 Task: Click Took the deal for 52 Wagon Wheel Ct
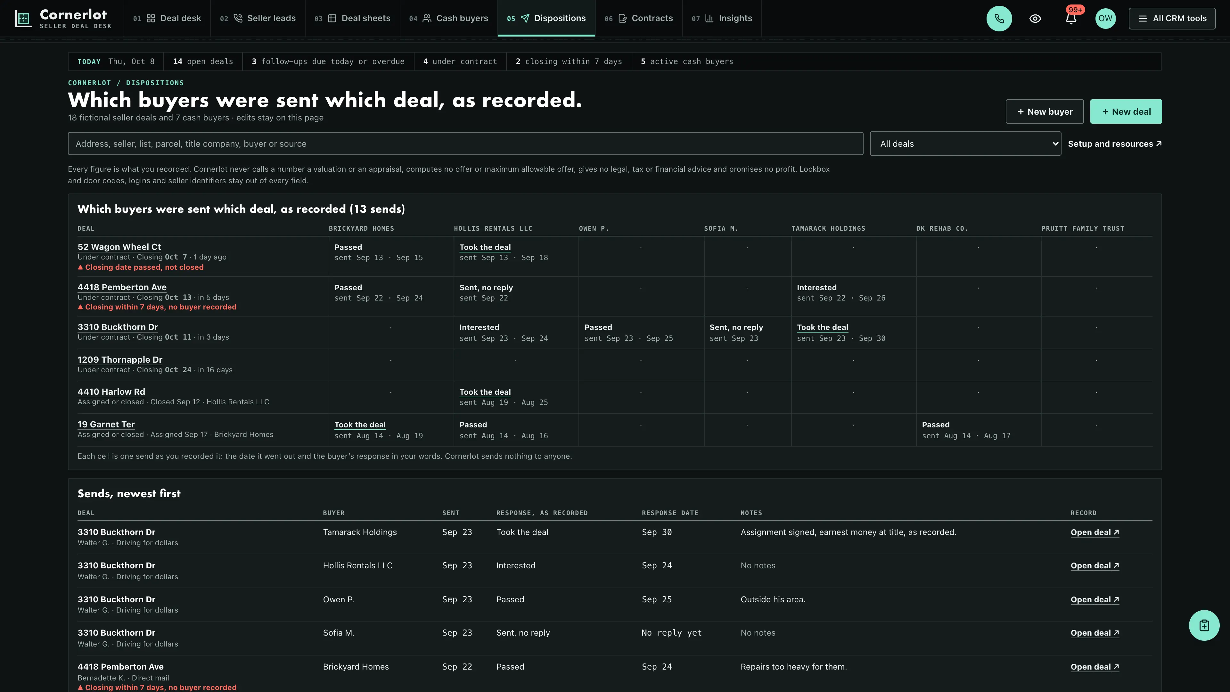[x=485, y=247]
